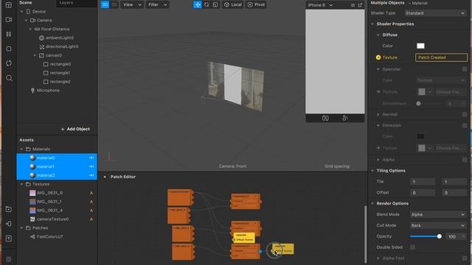Click the 'A' badge next to IMG_0631_6
Image resolution: width=472 pixels, height=265 pixels.
[91, 193]
